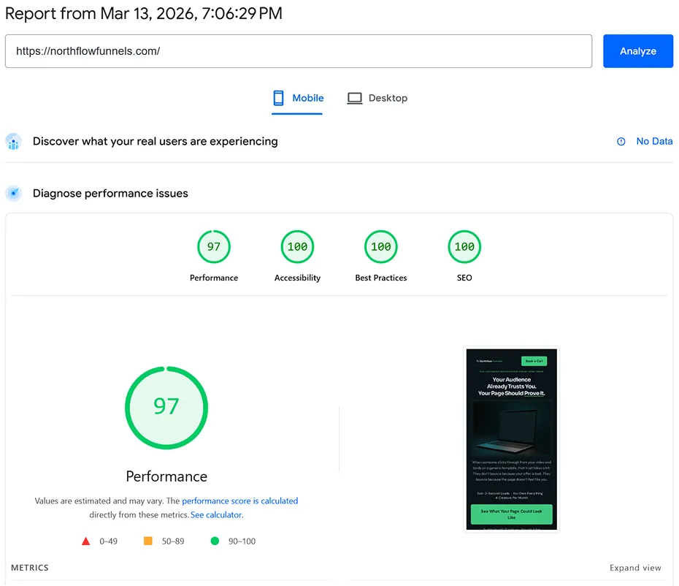Click the page screenshot thumbnail preview
The height and width of the screenshot is (586, 679).
click(510, 438)
